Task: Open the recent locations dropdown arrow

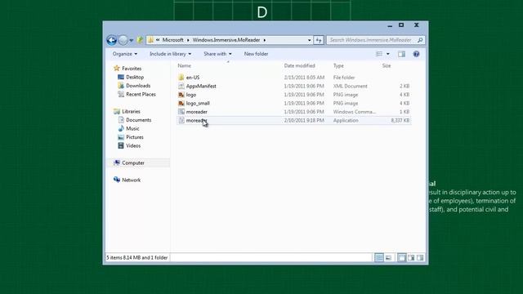Action: [x=132, y=40]
